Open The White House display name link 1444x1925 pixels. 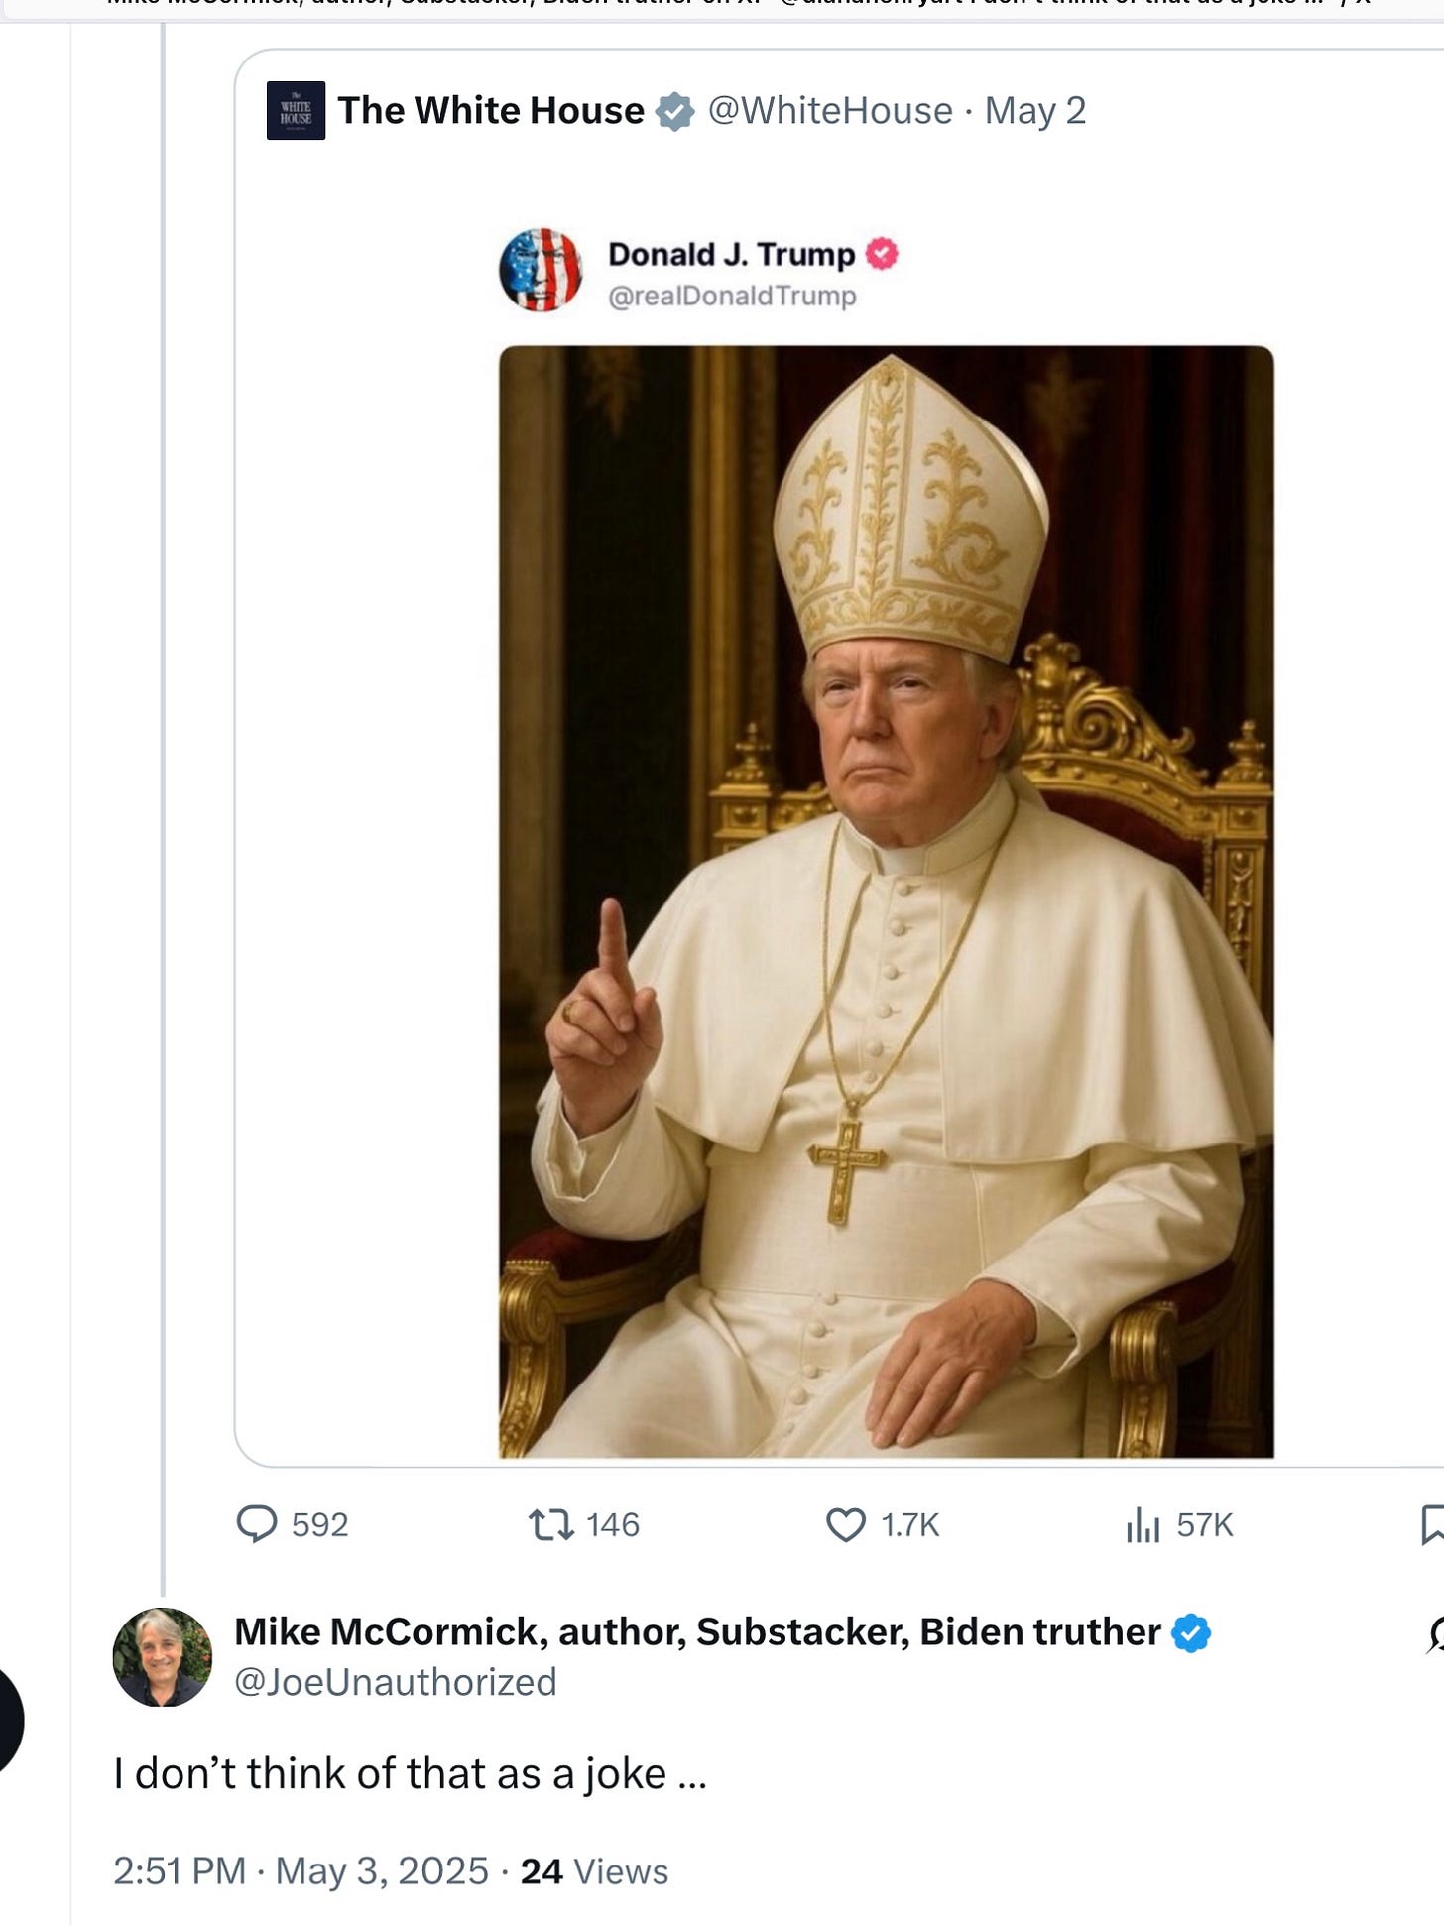[x=490, y=110]
